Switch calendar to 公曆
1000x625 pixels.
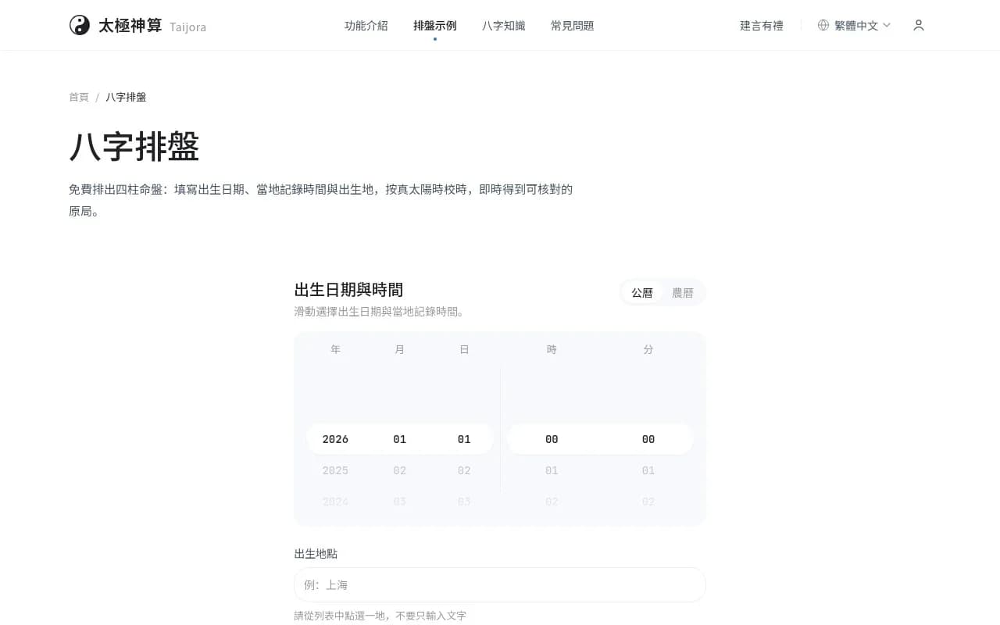click(642, 293)
